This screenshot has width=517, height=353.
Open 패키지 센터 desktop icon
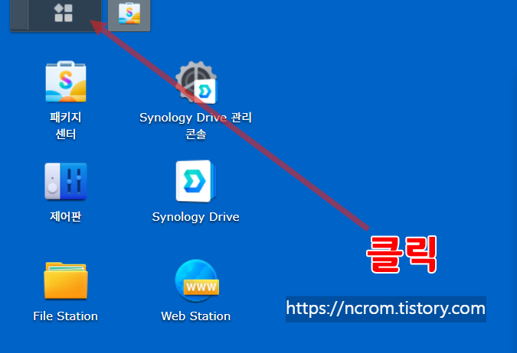[x=66, y=82]
